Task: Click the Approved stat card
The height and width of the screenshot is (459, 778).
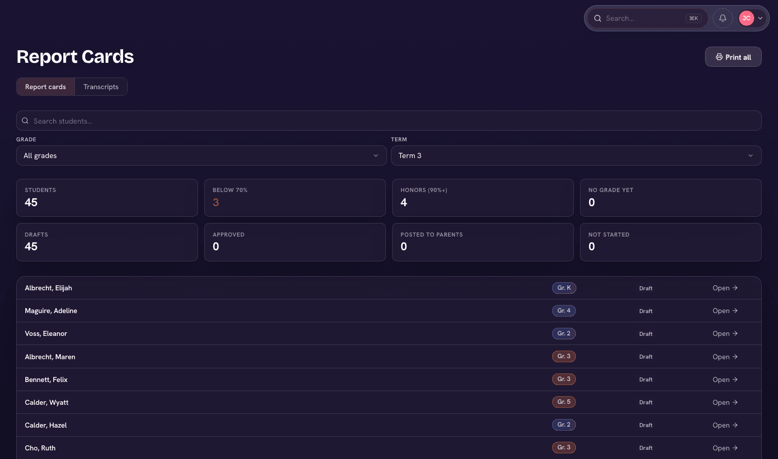Action: [295, 242]
